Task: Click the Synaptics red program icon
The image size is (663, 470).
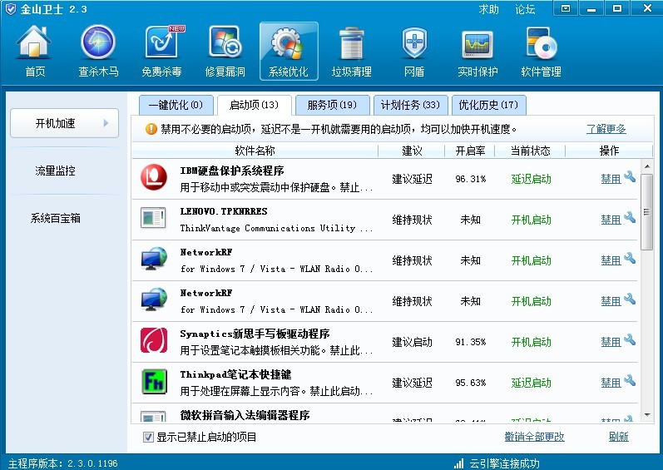Action: coord(154,340)
